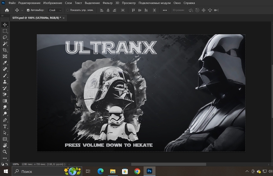
Task: Select the Pen tool
Action: pyautogui.click(x=5, y=120)
